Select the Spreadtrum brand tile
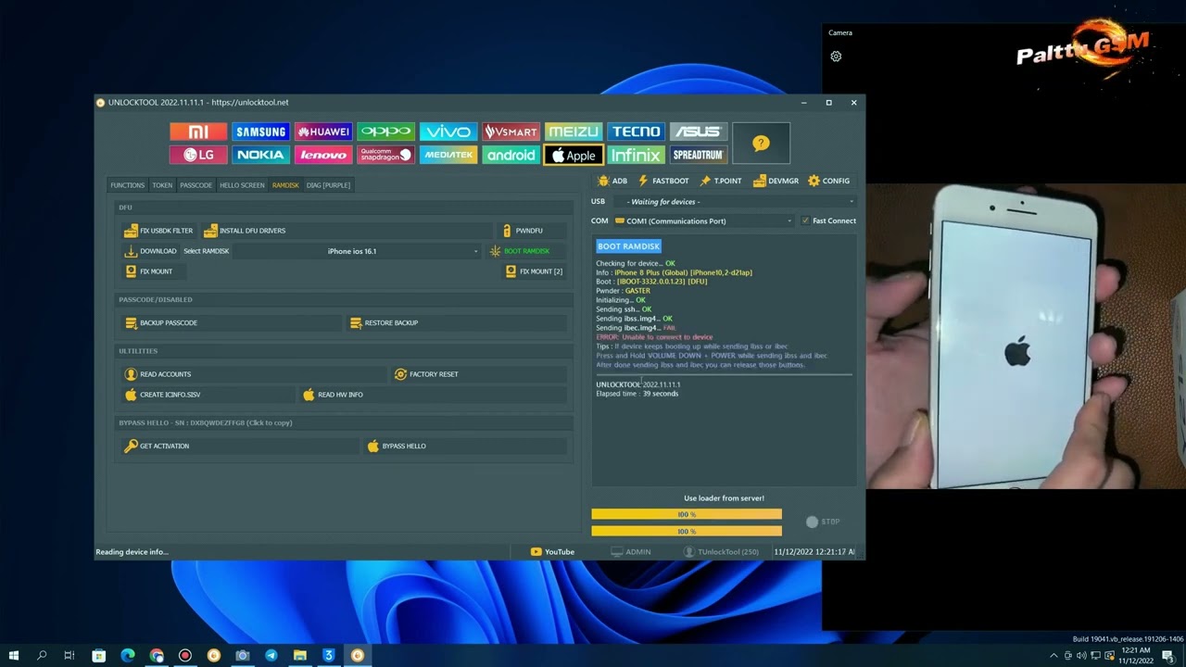This screenshot has width=1186, height=667. [699, 155]
